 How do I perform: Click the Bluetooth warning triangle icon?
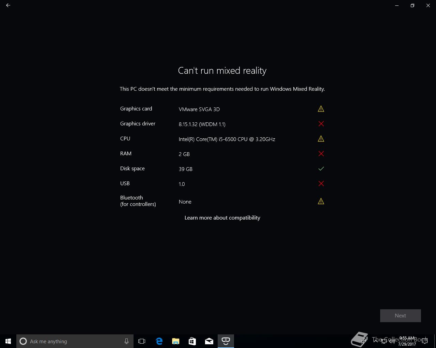[321, 201]
